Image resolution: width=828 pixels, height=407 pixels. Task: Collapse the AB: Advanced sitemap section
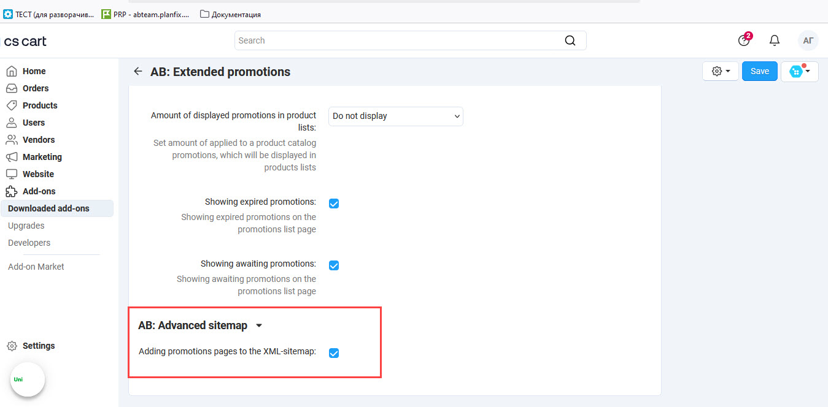pyautogui.click(x=259, y=325)
